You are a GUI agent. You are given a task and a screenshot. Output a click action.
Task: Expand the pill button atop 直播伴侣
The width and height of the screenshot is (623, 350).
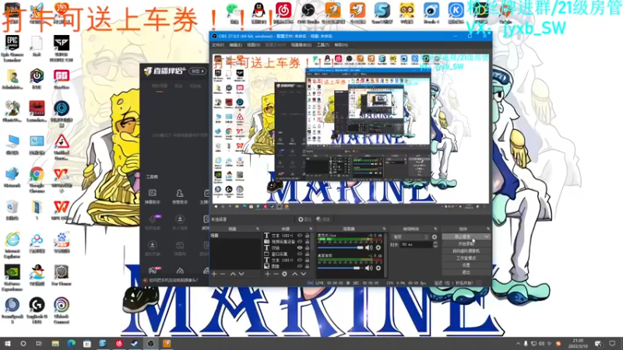tap(198, 71)
